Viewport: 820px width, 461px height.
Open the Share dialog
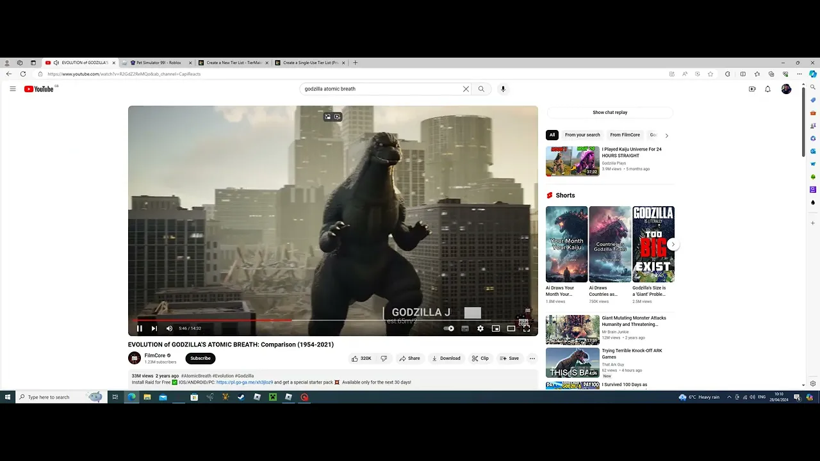coord(410,359)
